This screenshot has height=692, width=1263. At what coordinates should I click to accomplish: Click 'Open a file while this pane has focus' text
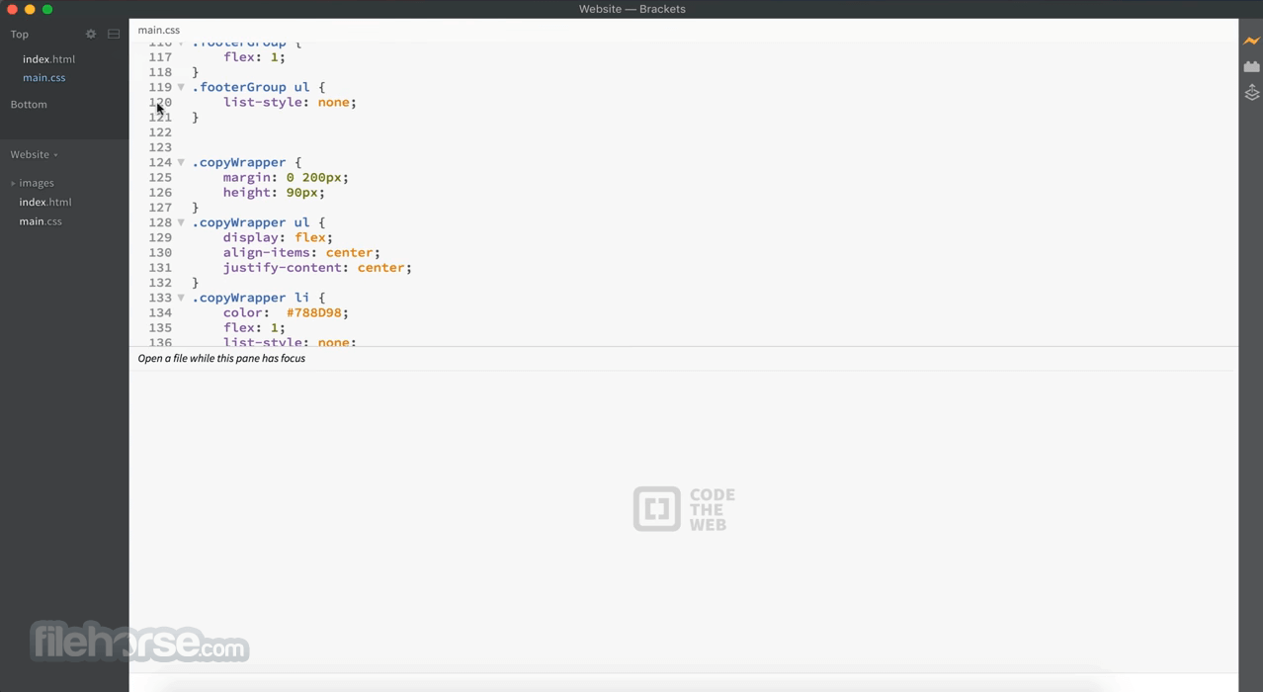tap(221, 359)
